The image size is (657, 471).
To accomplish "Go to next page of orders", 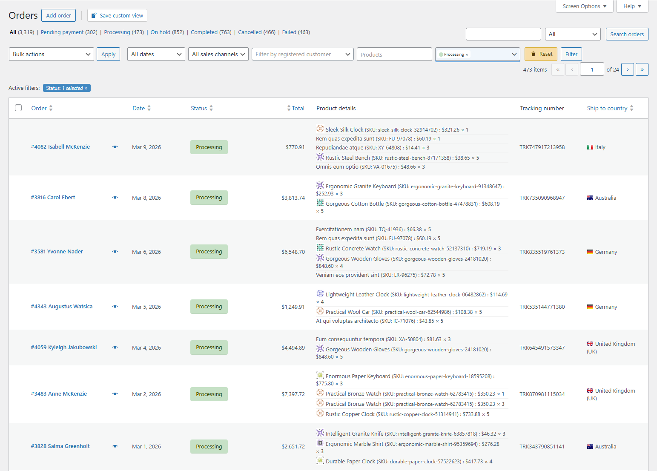I will [x=628, y=69].
